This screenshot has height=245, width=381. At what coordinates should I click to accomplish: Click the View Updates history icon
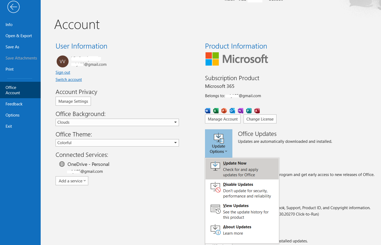click(x=215, y=209)
